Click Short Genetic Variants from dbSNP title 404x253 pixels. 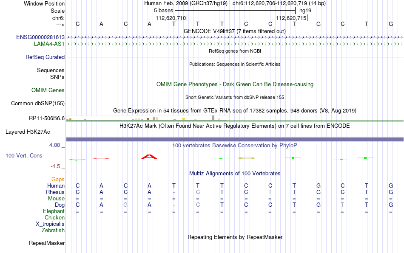pos(235,97)
